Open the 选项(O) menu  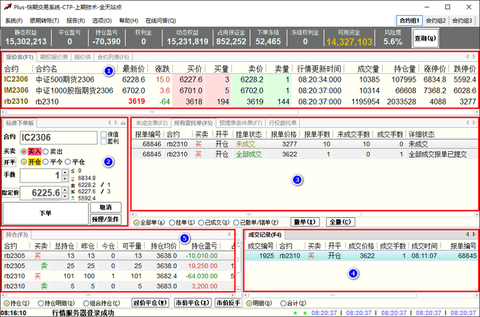click(x=102, y=21)
